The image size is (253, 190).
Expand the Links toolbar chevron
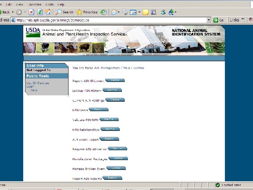[x=242, y=19]
